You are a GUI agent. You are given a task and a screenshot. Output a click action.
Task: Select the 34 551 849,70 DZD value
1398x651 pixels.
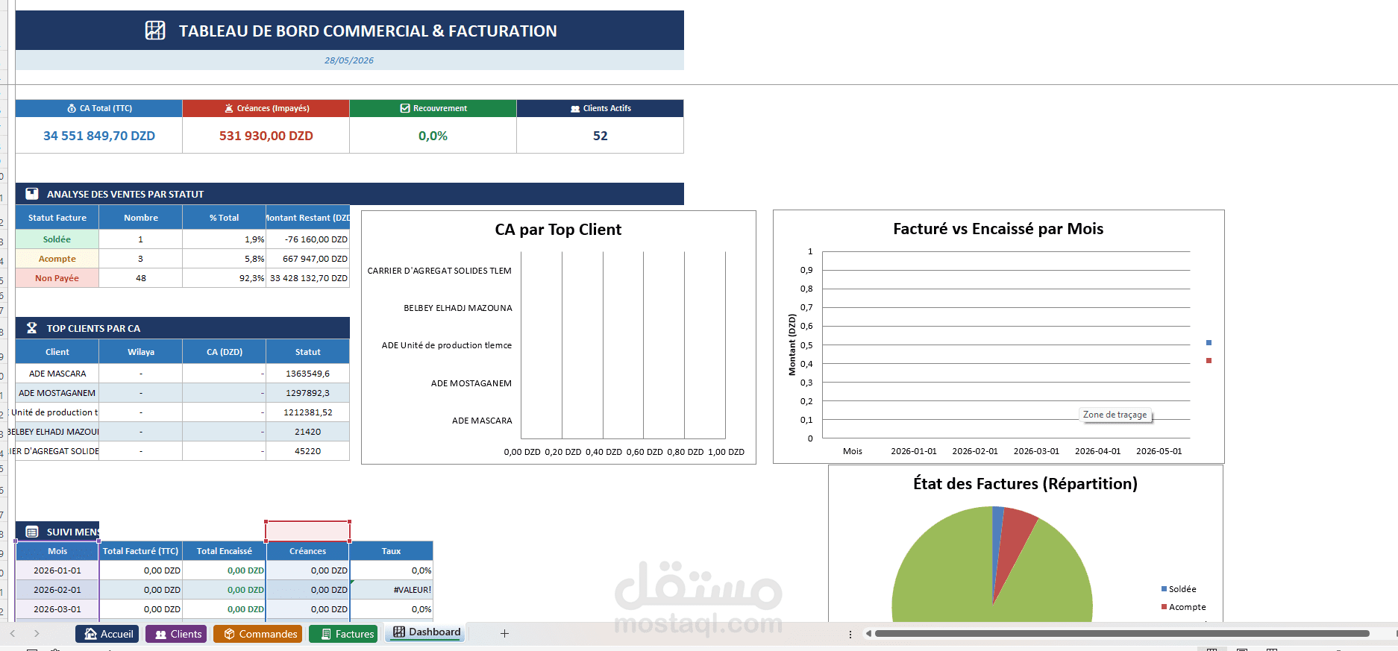click(x=99, y=136)
